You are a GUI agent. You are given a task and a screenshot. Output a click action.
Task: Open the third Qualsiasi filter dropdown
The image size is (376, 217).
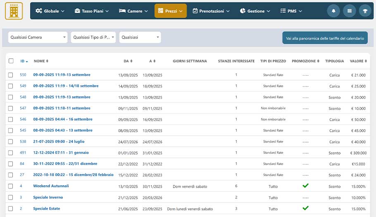click(x=140, y=38)
